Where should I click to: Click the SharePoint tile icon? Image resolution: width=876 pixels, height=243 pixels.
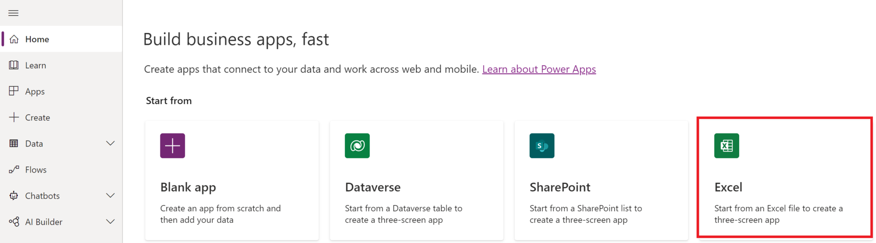coord(542,146)
